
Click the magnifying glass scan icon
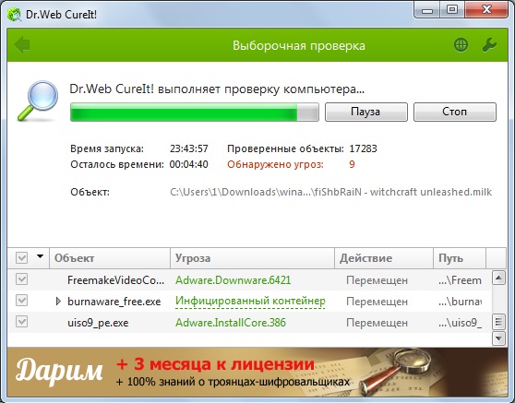(x=38, y=101)
